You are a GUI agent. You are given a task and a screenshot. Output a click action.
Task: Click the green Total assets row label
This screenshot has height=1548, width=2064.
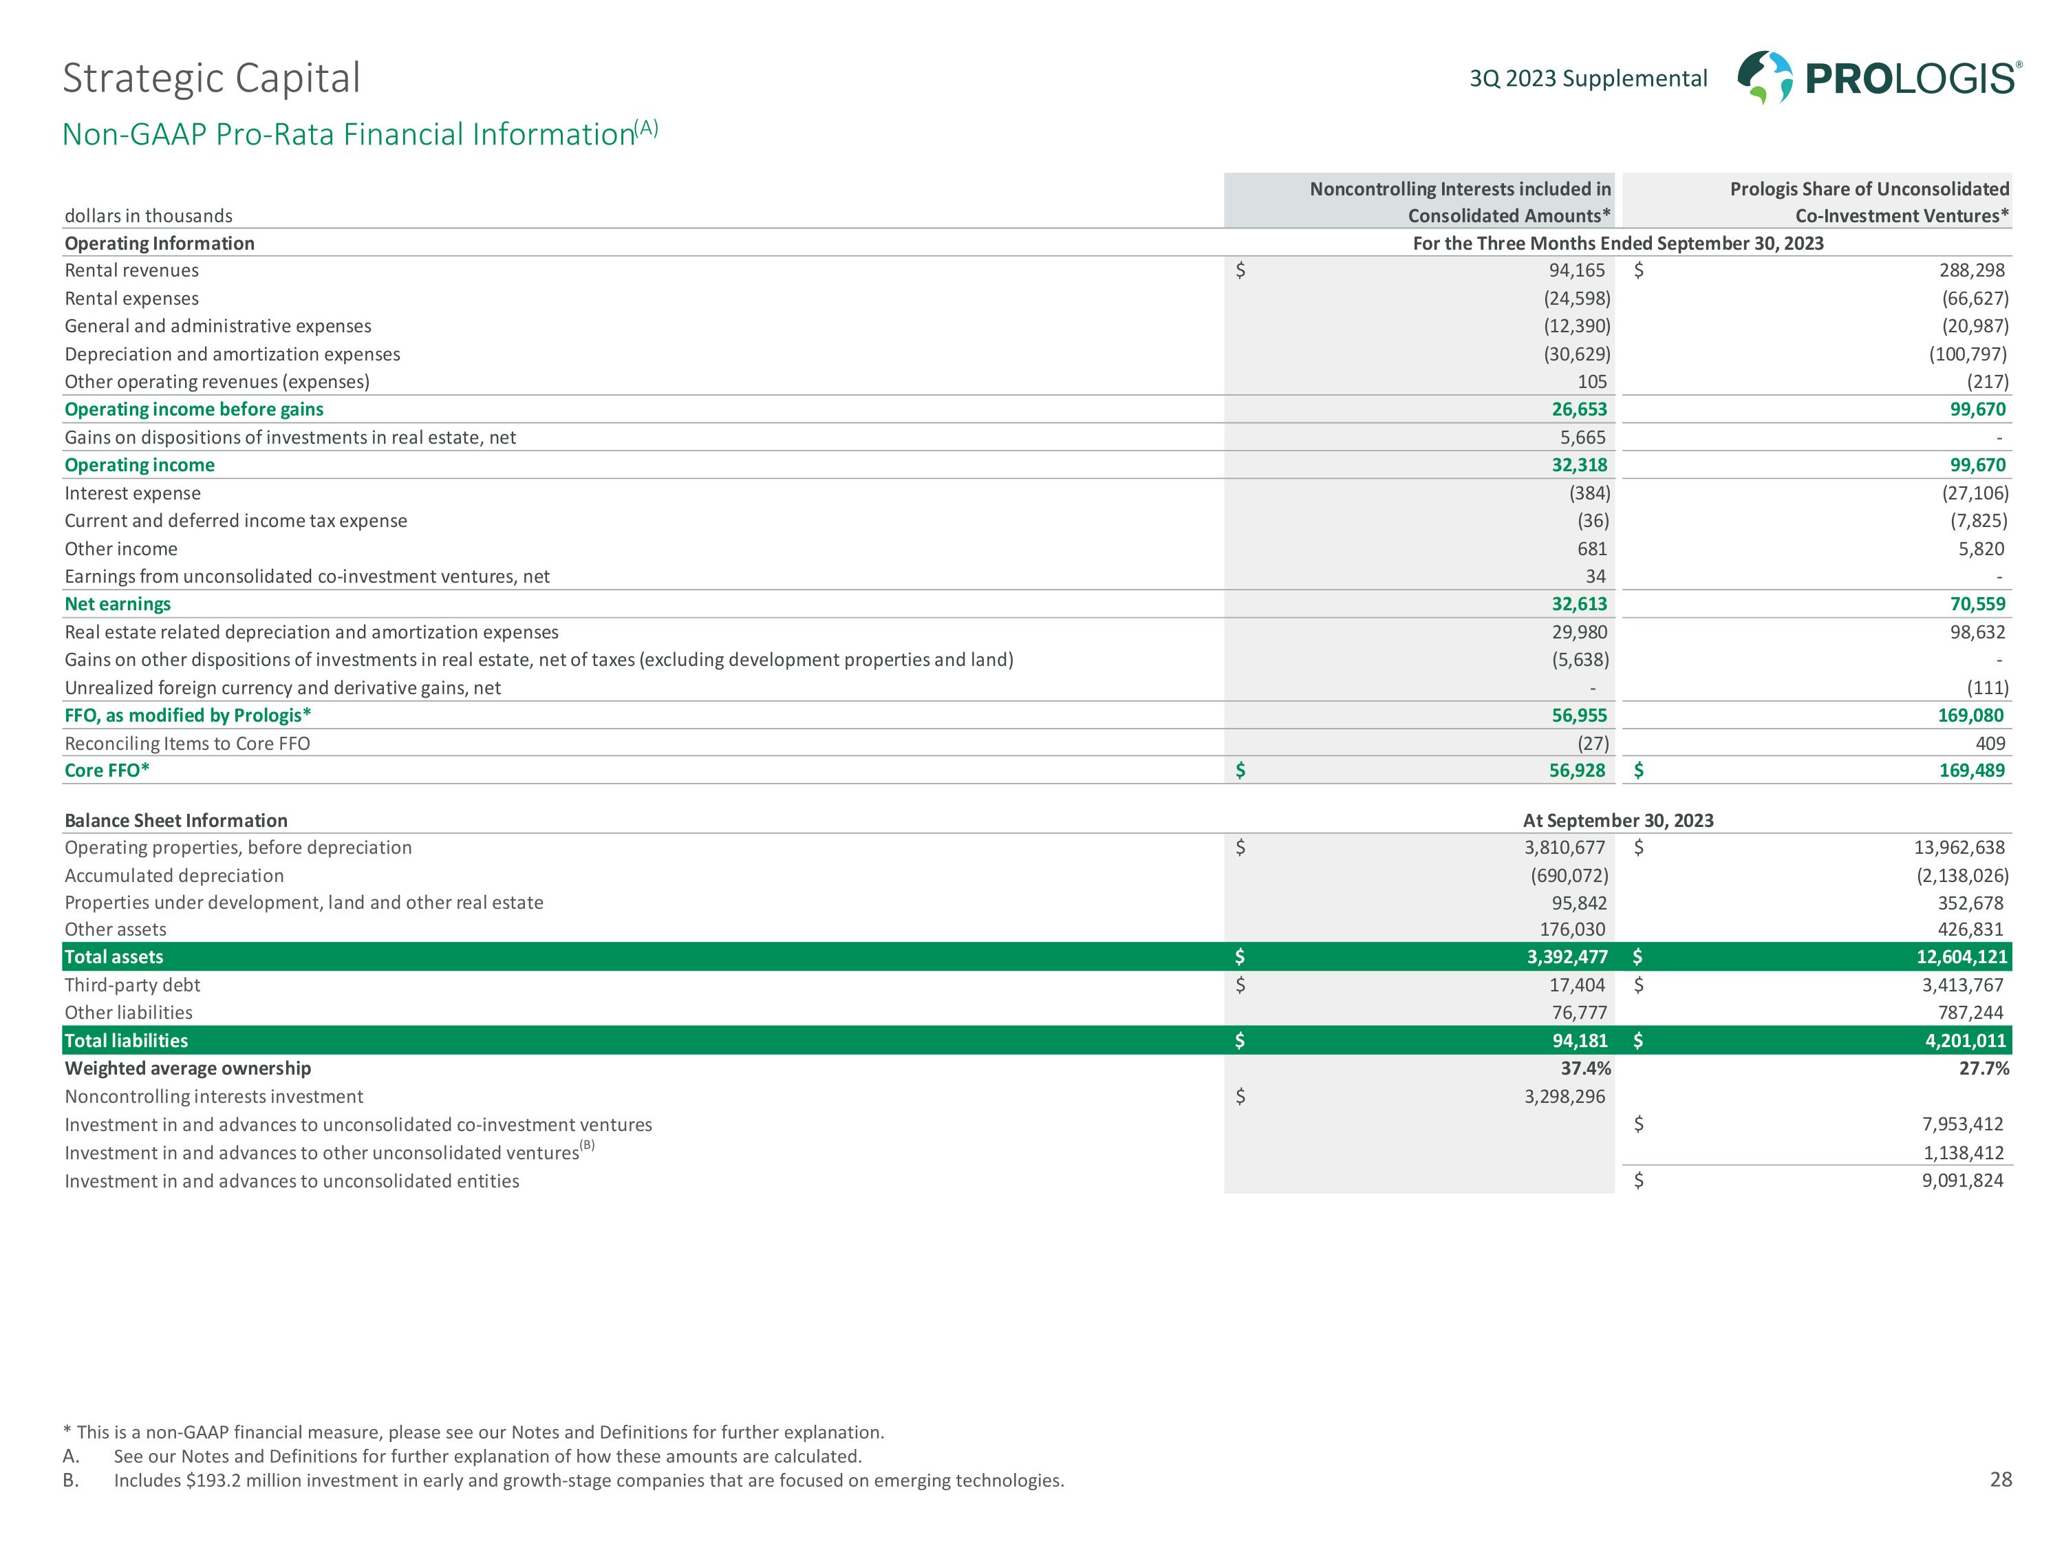point(114,956)
